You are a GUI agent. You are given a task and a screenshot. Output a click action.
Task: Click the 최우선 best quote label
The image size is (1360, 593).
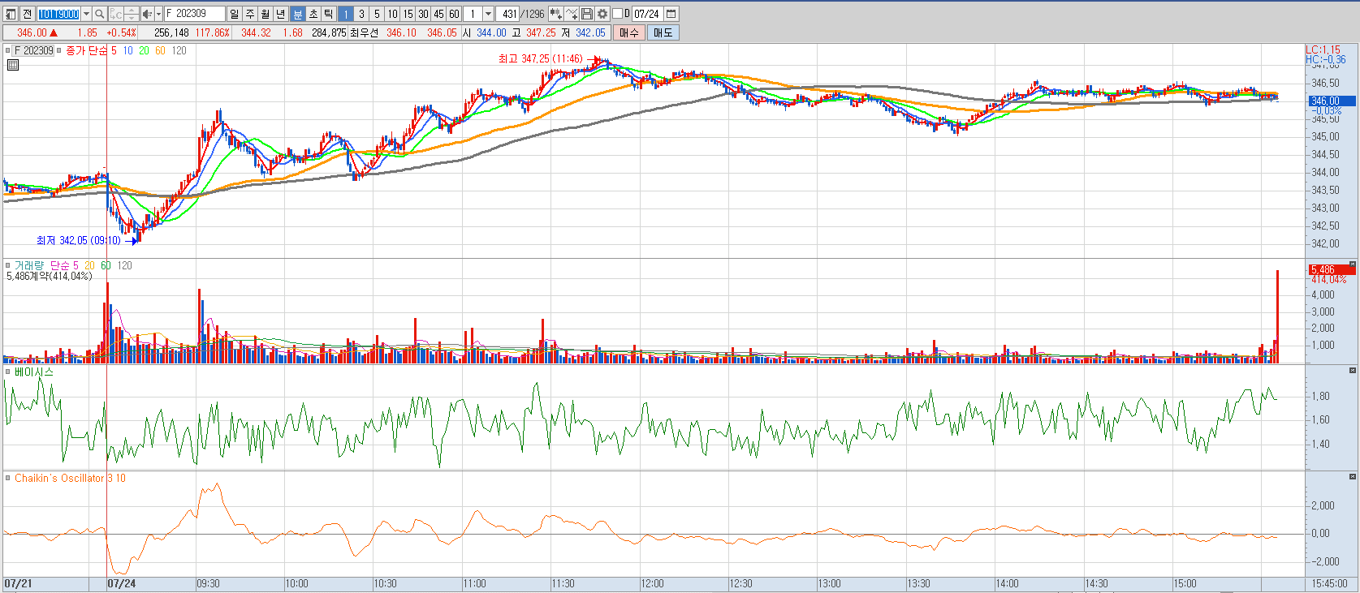[x=365, y=32]
